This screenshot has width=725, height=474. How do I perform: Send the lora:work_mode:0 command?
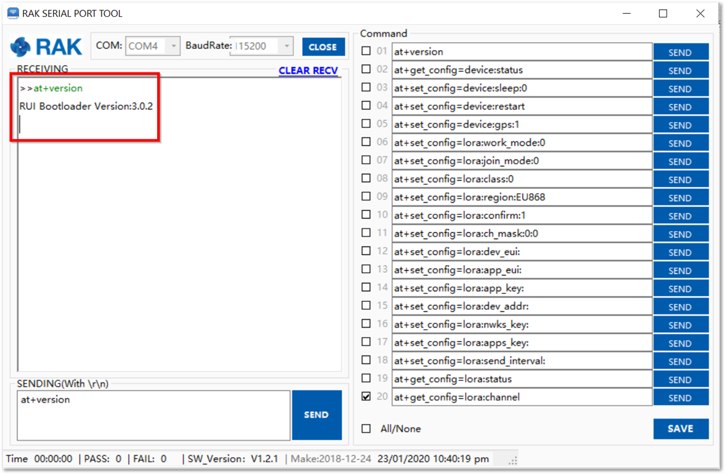(680, 143)
